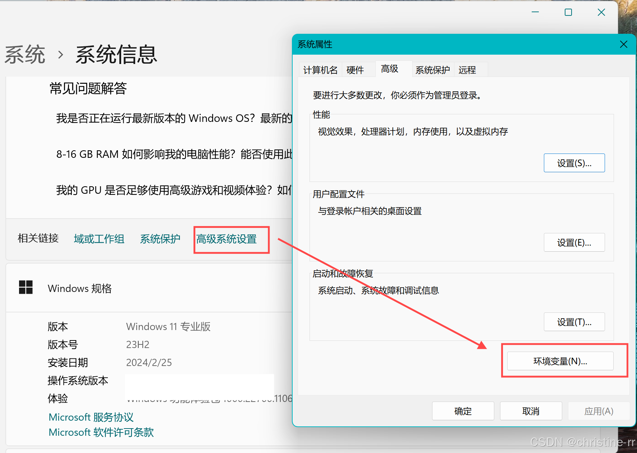The width and height of the screenshot is (637, 453).
Task: Click the 版本号 label
Action: point(63,344)
